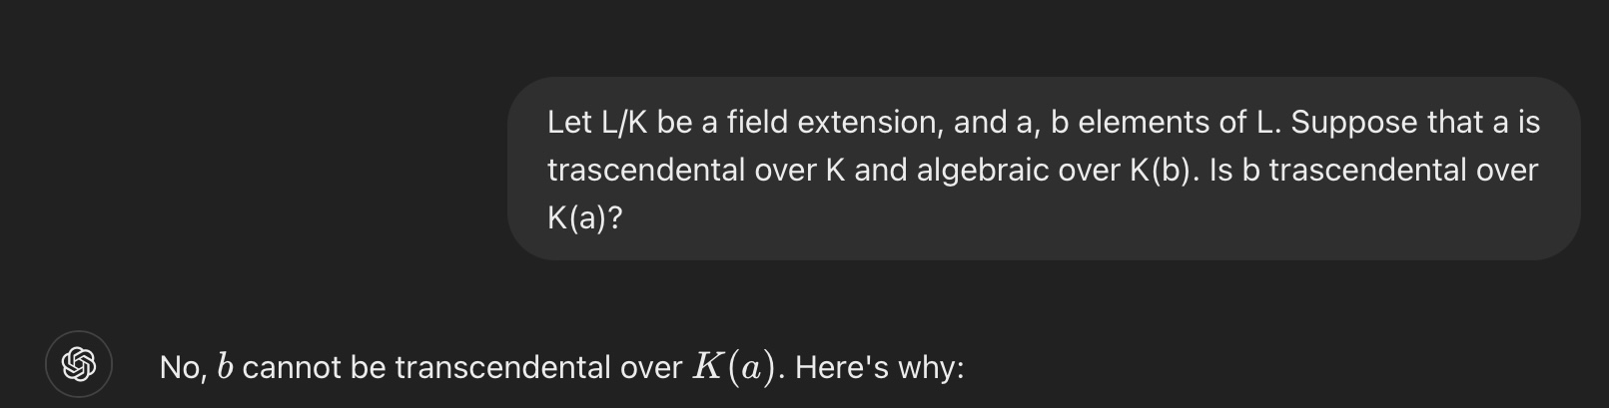Click 'K(a)?' on the bubble's last line
The image size is (1609, 408).
(585, 217)
